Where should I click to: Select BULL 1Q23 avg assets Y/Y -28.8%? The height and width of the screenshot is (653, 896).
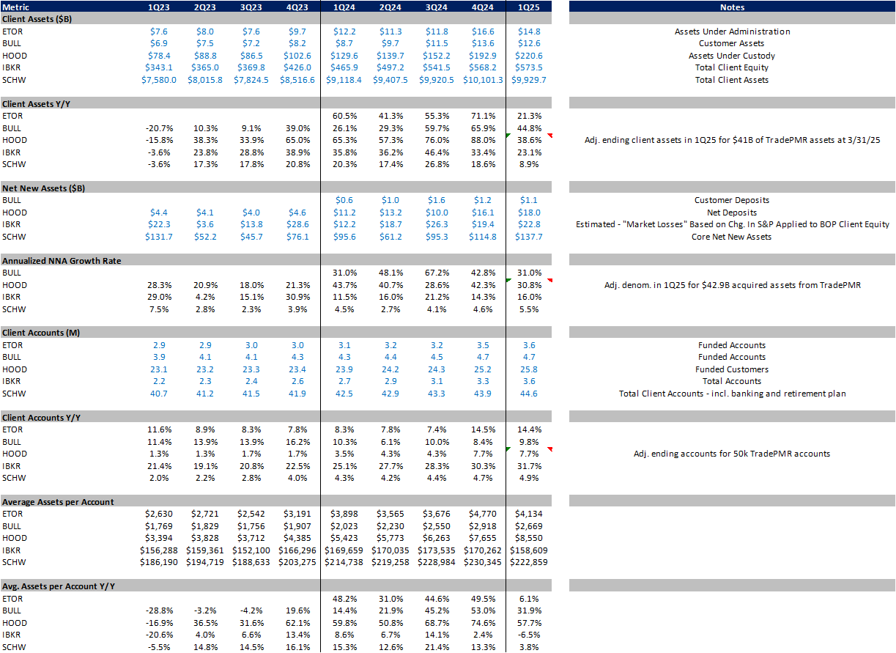(x=158, y=610)
